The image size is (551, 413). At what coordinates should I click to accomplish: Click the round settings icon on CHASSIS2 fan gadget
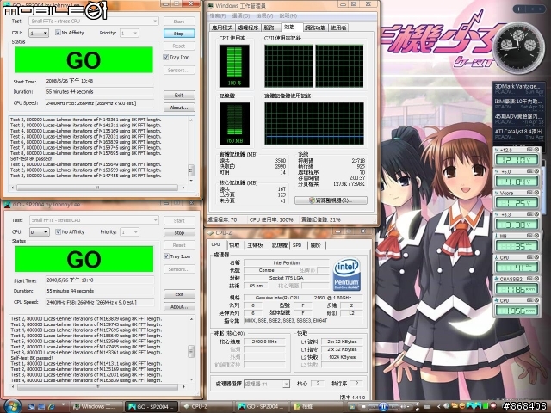pos(536,279)
